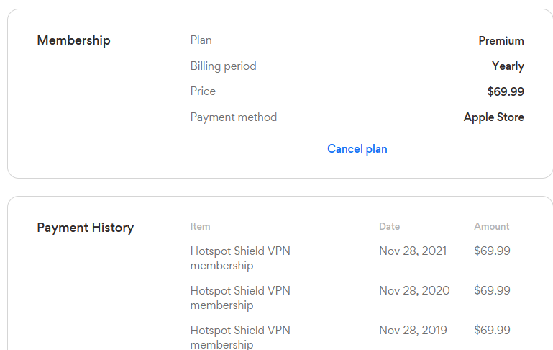Select the Nov 28, 2021 payment item
The width and height of the screenshot is (553, 350).
tap(240, 258)
